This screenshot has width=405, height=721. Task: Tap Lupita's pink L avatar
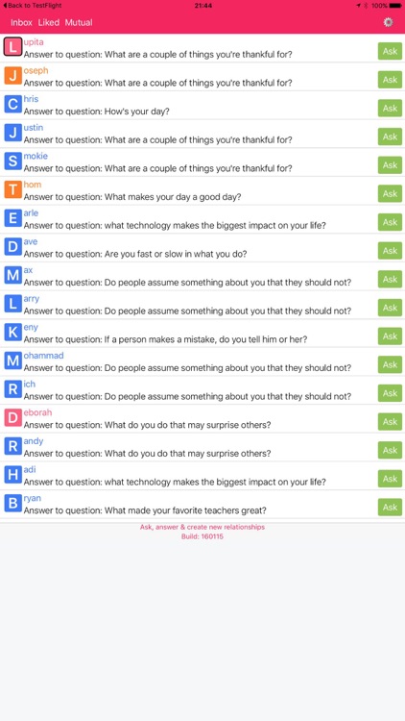12,47
